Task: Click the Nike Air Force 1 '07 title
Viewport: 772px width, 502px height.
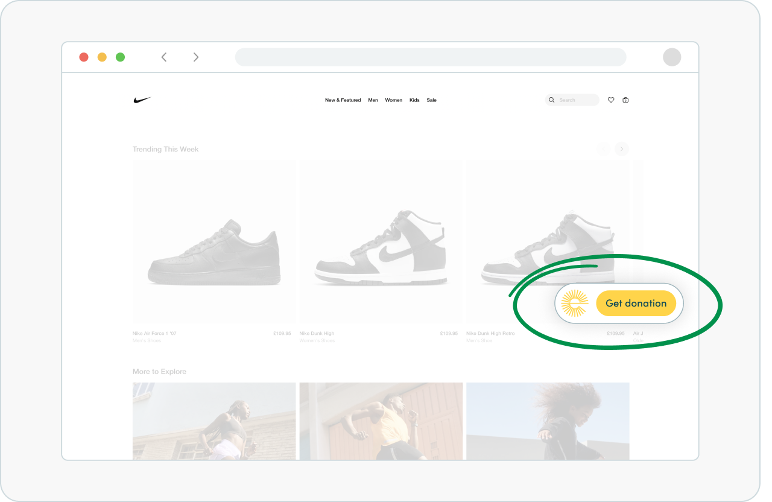Action: [154, 333]
